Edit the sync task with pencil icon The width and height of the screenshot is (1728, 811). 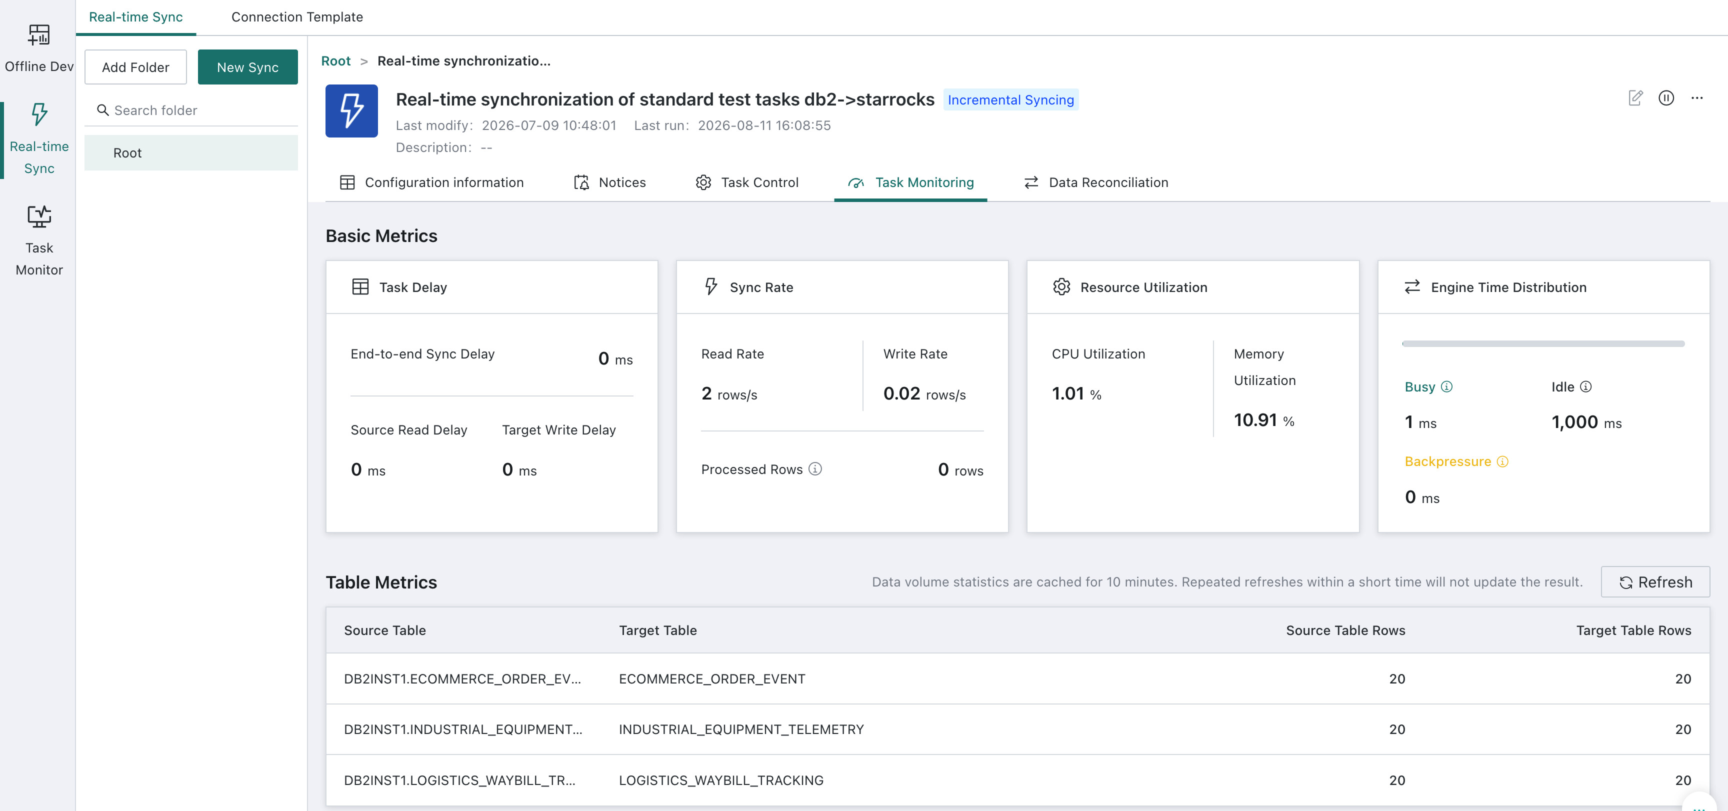point(1635,98)
